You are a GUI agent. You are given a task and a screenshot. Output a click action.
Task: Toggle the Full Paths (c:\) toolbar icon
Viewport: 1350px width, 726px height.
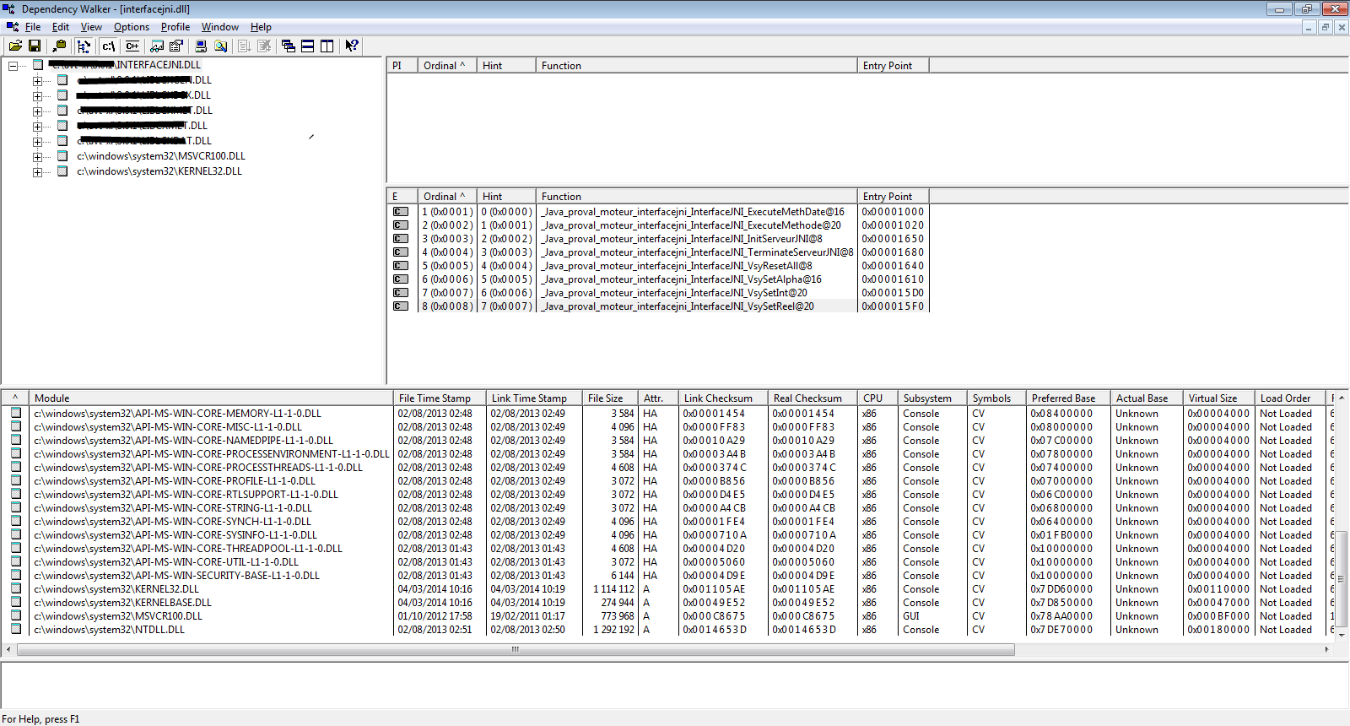point(108,46)
